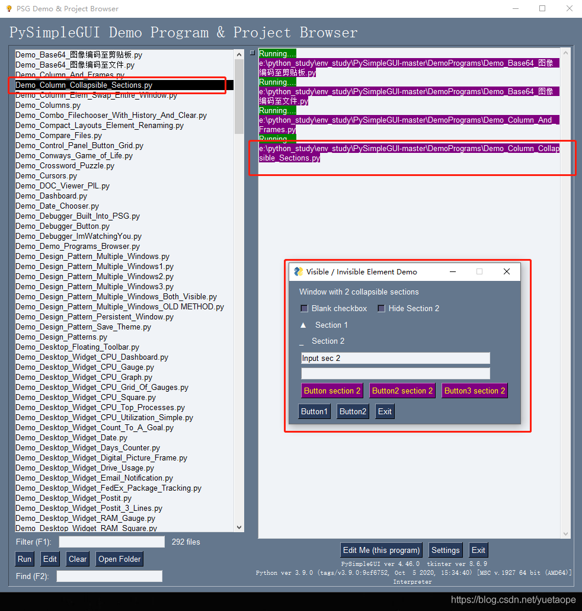Screen dimensions: 582x611
Task: Click Button2 in the demo window
Action: tap(353, 411)
